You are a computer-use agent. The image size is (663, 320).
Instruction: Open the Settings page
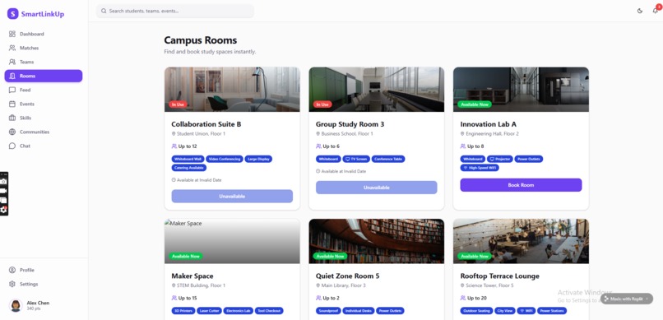(x=44, y=284)
